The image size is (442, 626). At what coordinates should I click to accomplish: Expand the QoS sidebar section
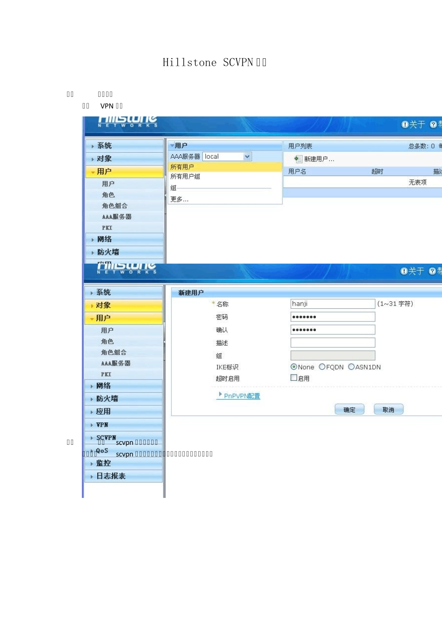coord(124,450)
